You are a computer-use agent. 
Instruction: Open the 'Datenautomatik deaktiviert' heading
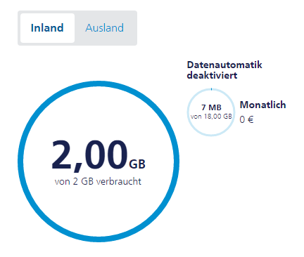(224, 70)
